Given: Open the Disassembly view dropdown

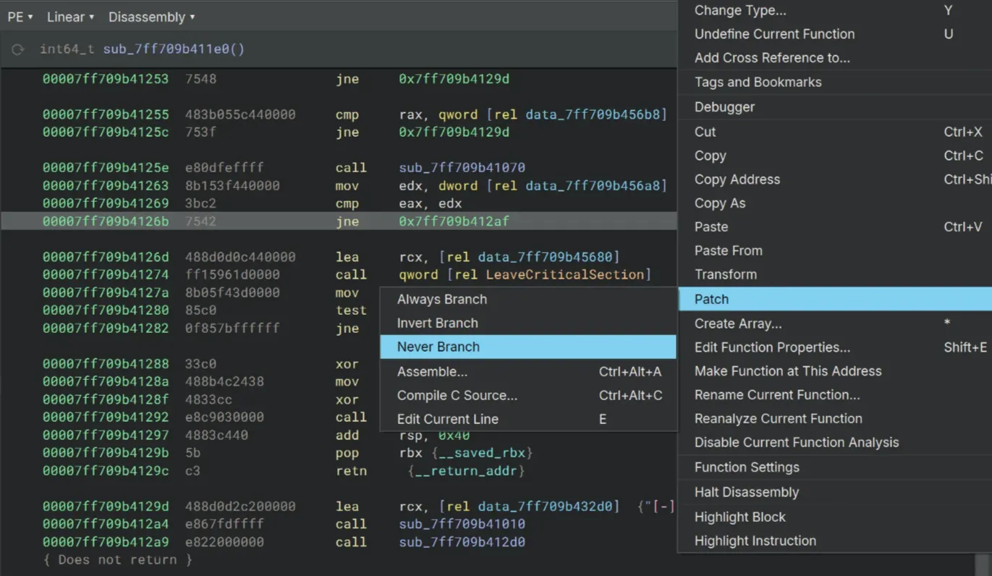Looking at the screenshot, I should 151,17.
